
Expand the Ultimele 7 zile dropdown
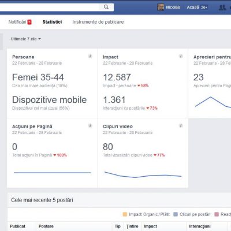click(x=26, y=39)
